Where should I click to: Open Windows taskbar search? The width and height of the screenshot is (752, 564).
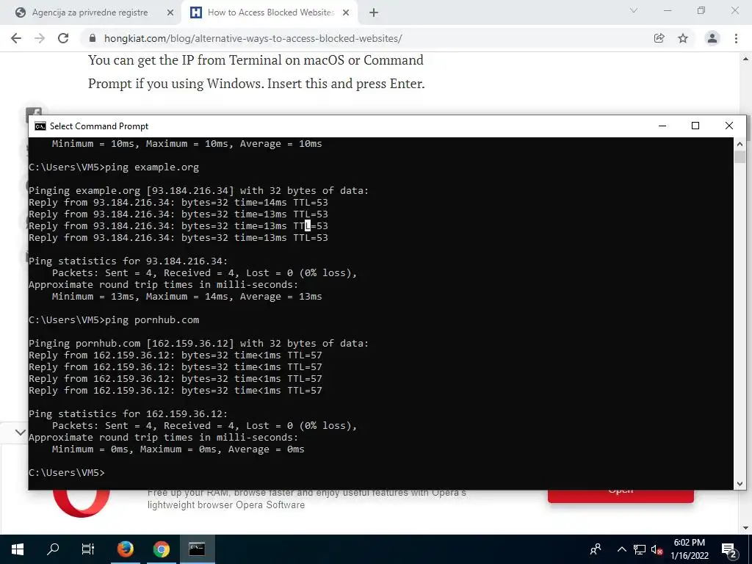53,549
